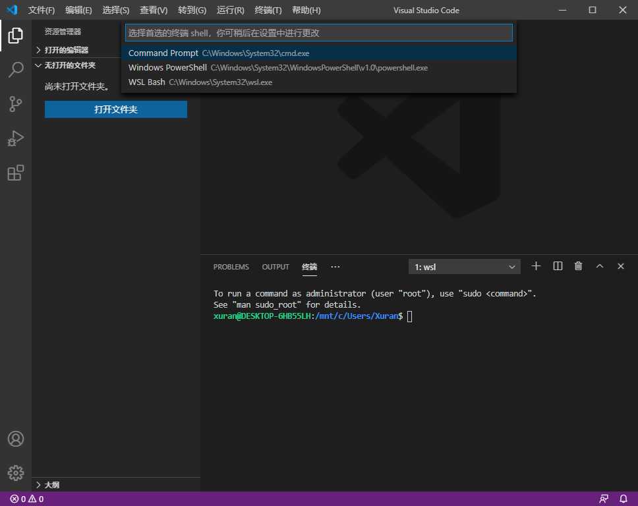Kill terminal with trash icon
638x506 pixels.
click(578, 266)
